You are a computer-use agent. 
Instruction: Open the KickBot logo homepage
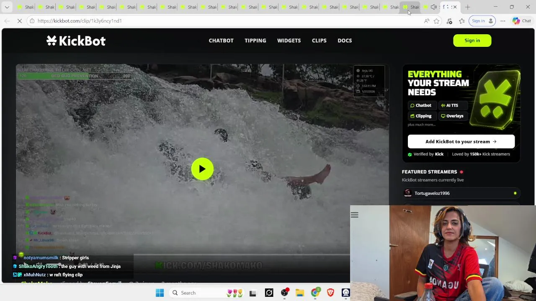pyautogui.click(x=76, y=41)
